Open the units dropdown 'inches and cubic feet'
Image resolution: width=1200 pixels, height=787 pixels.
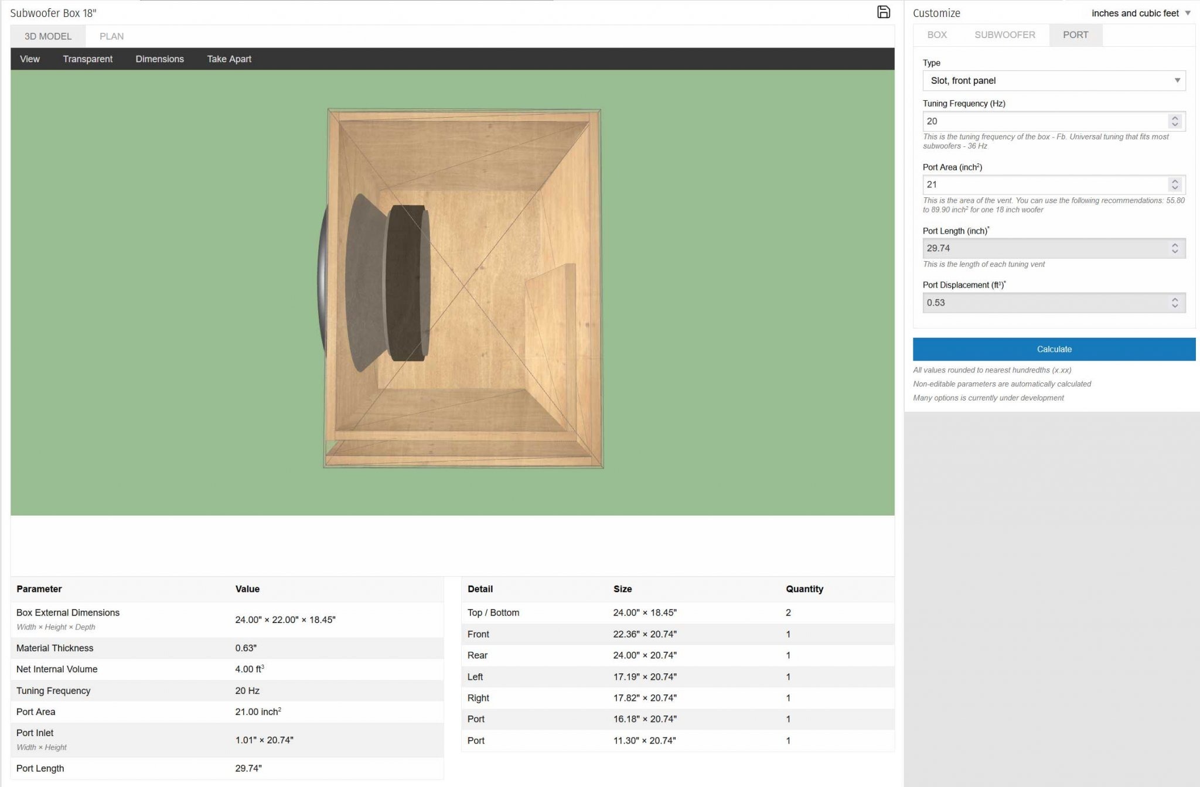pyautogui.click(x=1141, y=13)
